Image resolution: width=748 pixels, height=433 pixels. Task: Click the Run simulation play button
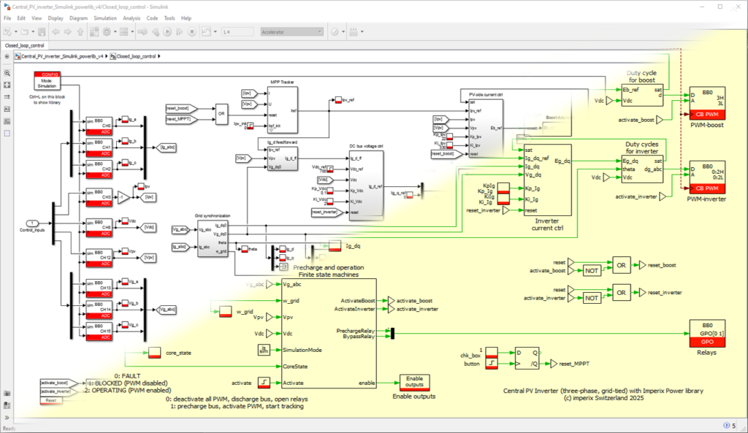(167, 32)
